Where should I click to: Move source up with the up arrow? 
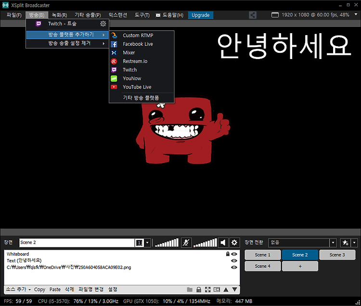pyautogui.click(x=226, y=290)
